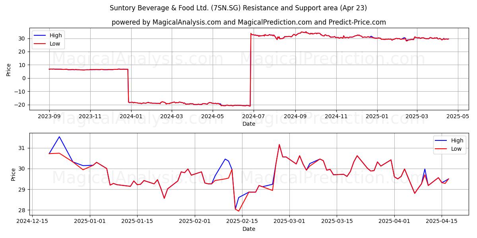The image size is (477, 238).
Task: Click 'Low' in the top chart legend
Action: tap(55, 44)
